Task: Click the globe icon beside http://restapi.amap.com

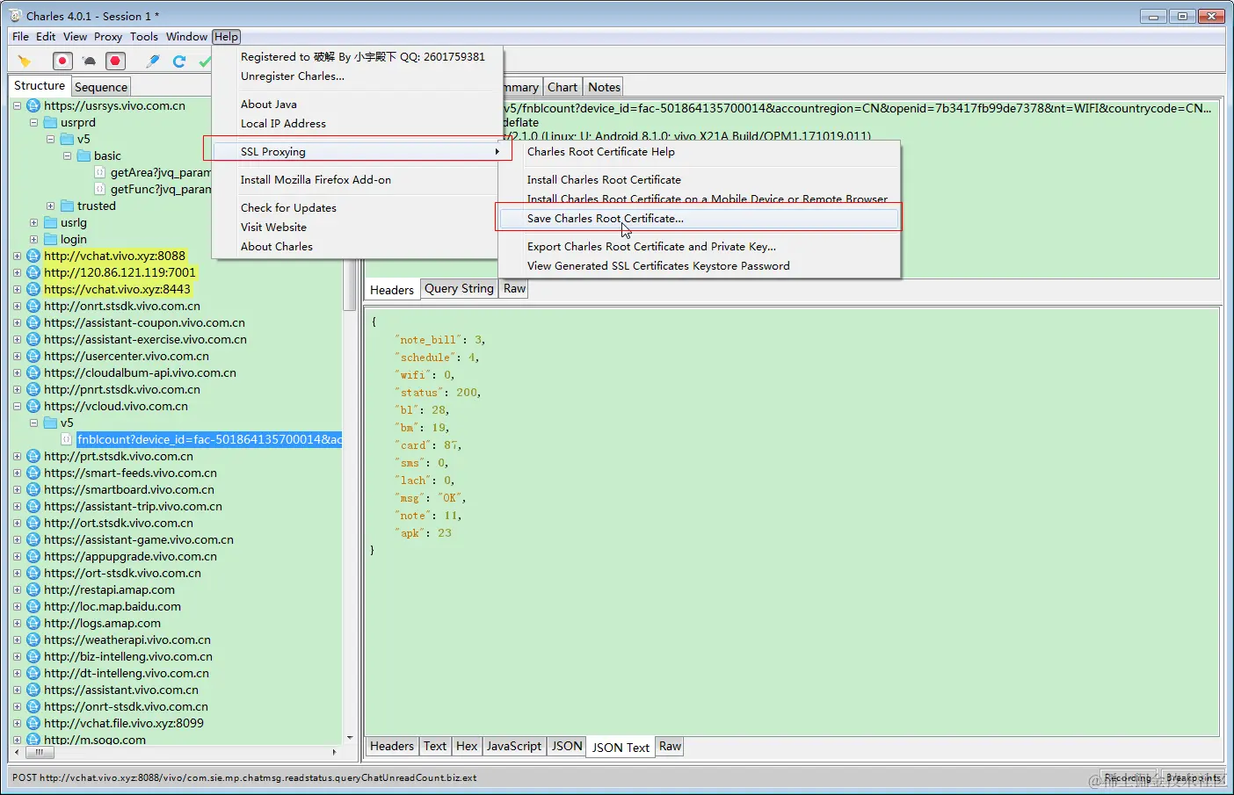Action: coord(33,589)
